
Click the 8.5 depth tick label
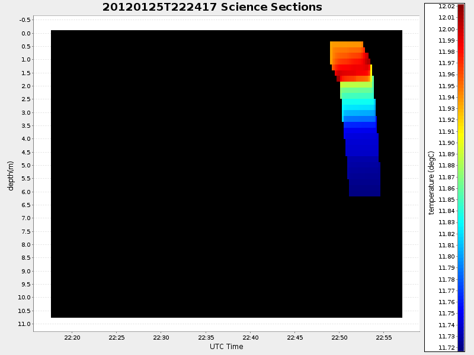coord(26,257)
